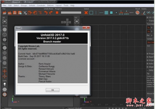Click the import arrow-in file icon

(35, 13)
